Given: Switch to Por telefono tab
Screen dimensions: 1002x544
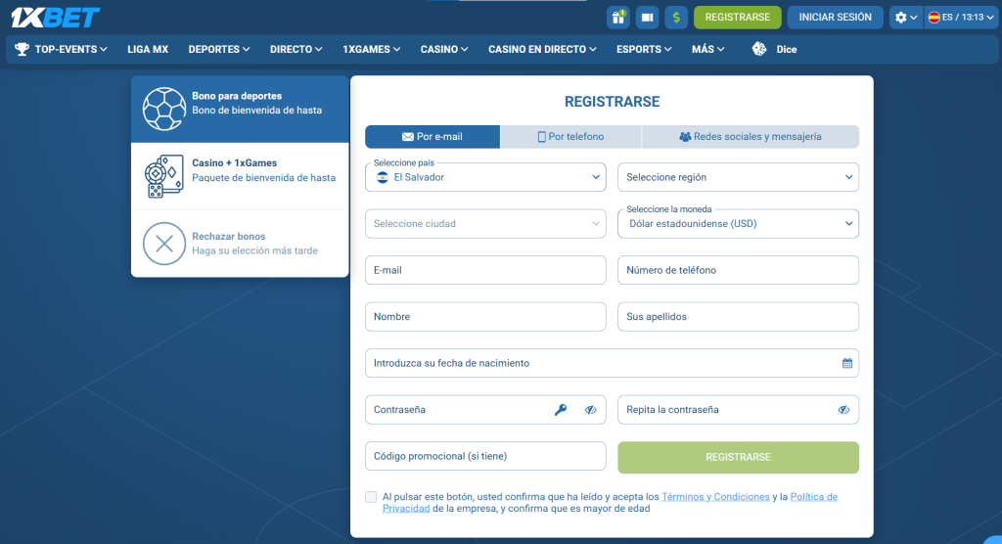Looking at the screenshot, I should (570, 137).
